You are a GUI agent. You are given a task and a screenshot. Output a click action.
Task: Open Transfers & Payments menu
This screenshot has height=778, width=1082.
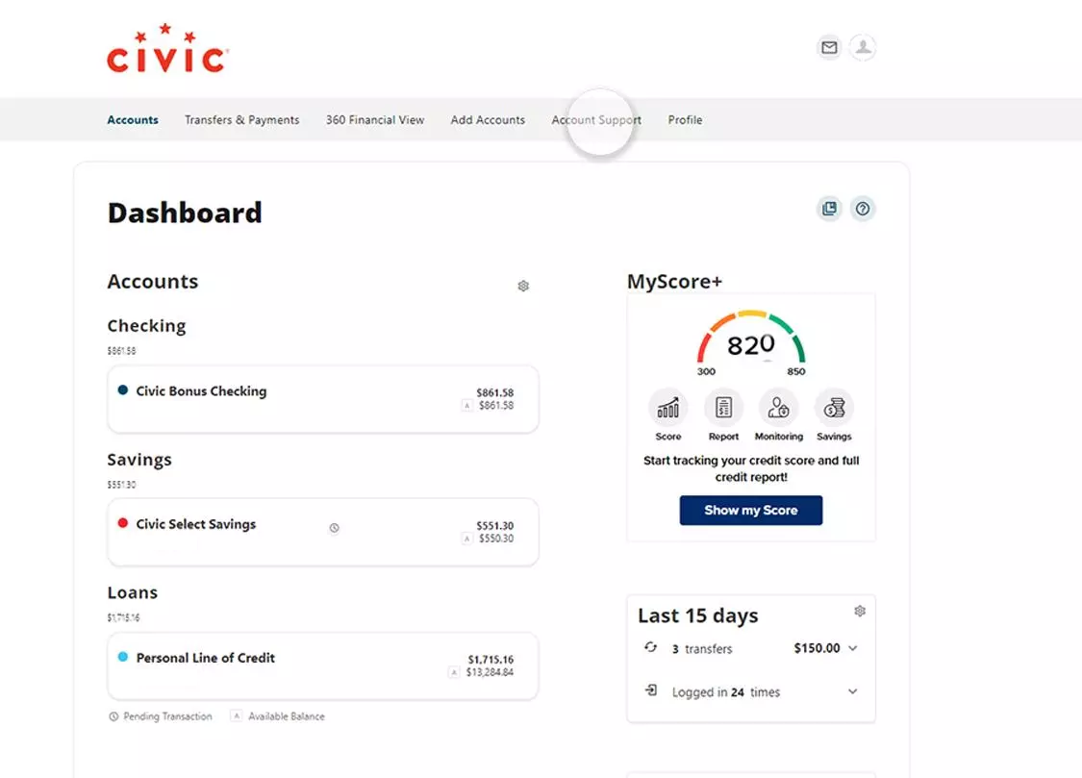click(x=241, y=120)
